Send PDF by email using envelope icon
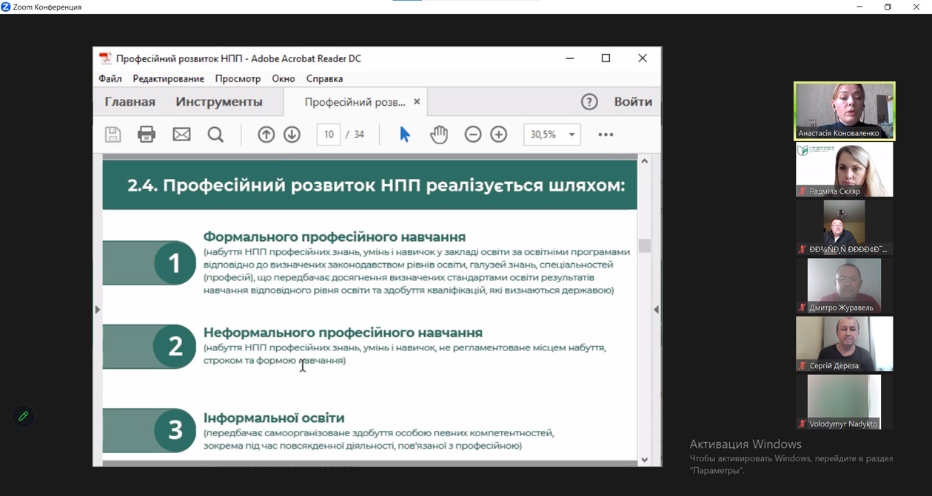The image size is (932, 496). point(181,134)
